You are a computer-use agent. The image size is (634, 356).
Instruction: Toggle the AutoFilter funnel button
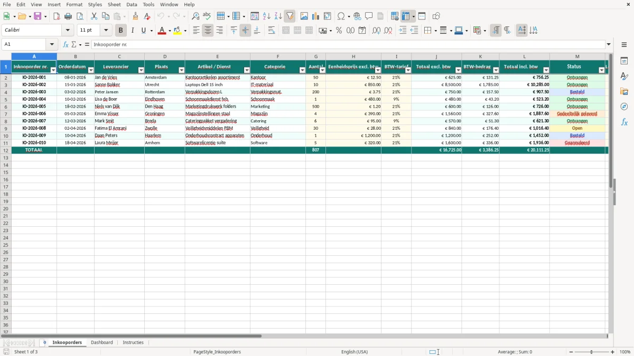pyautogui.click(x=290, y=16)
